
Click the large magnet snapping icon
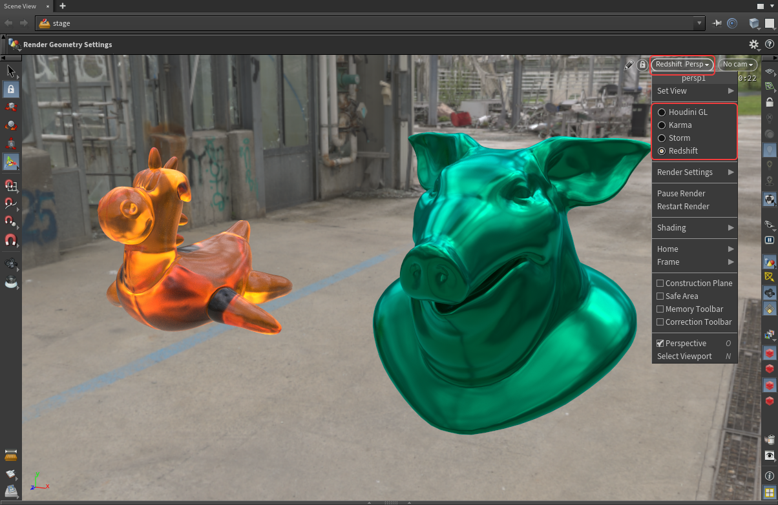(11, 241)
